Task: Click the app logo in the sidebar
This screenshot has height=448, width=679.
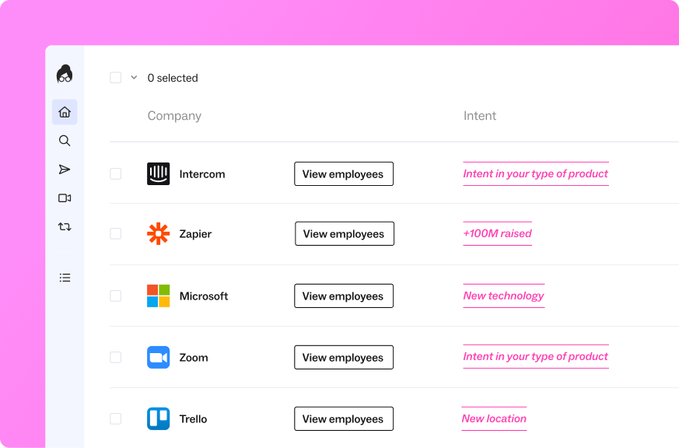Action: click(x=65, y=74)
